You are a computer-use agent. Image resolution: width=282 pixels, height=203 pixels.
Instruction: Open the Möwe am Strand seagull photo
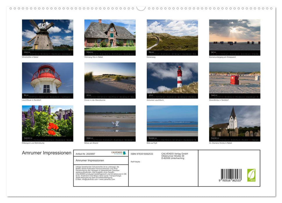110,123
